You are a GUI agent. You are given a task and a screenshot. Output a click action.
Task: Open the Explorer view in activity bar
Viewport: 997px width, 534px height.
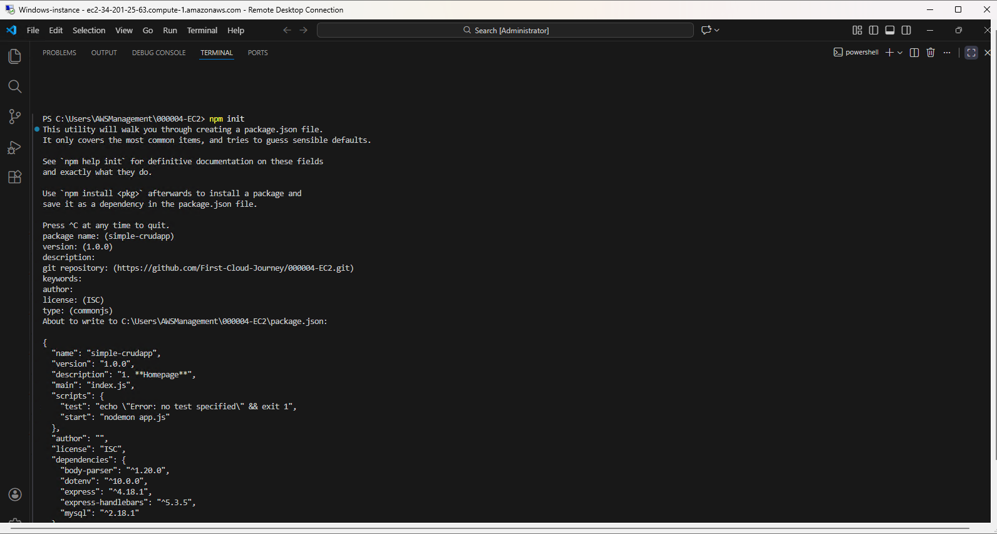(14, 56)
